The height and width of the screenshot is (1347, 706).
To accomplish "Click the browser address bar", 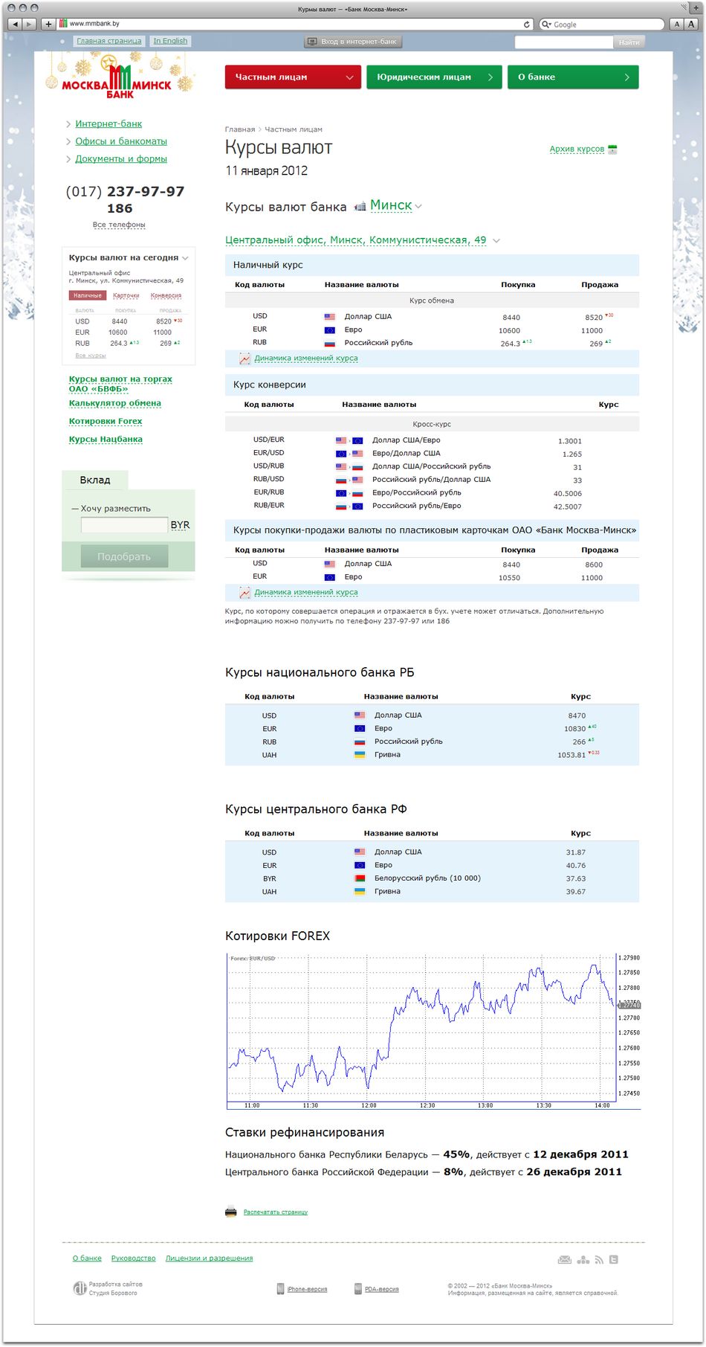I will coord(294,24).
